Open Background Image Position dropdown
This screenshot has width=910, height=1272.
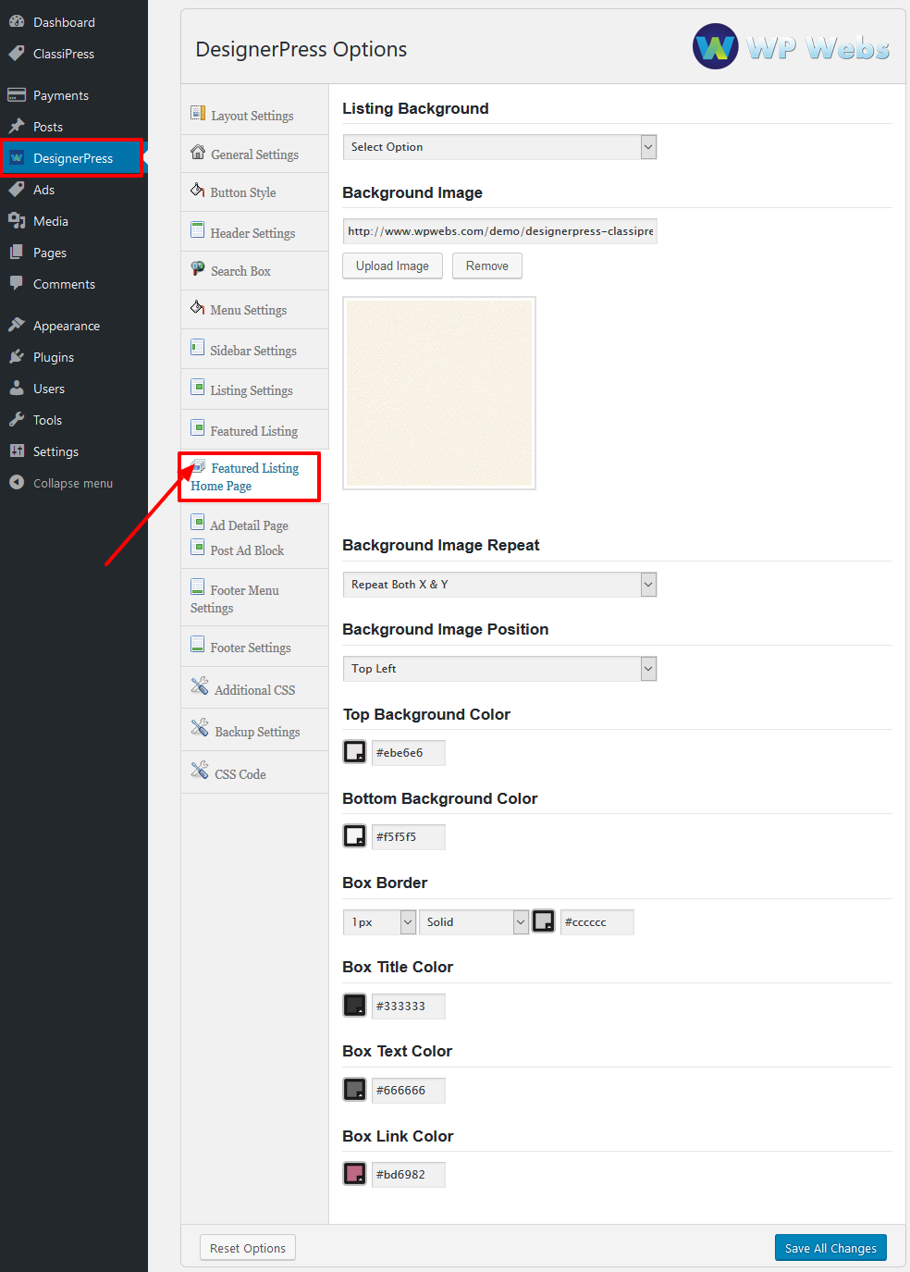pyautogui.click(x=499, y=669)
